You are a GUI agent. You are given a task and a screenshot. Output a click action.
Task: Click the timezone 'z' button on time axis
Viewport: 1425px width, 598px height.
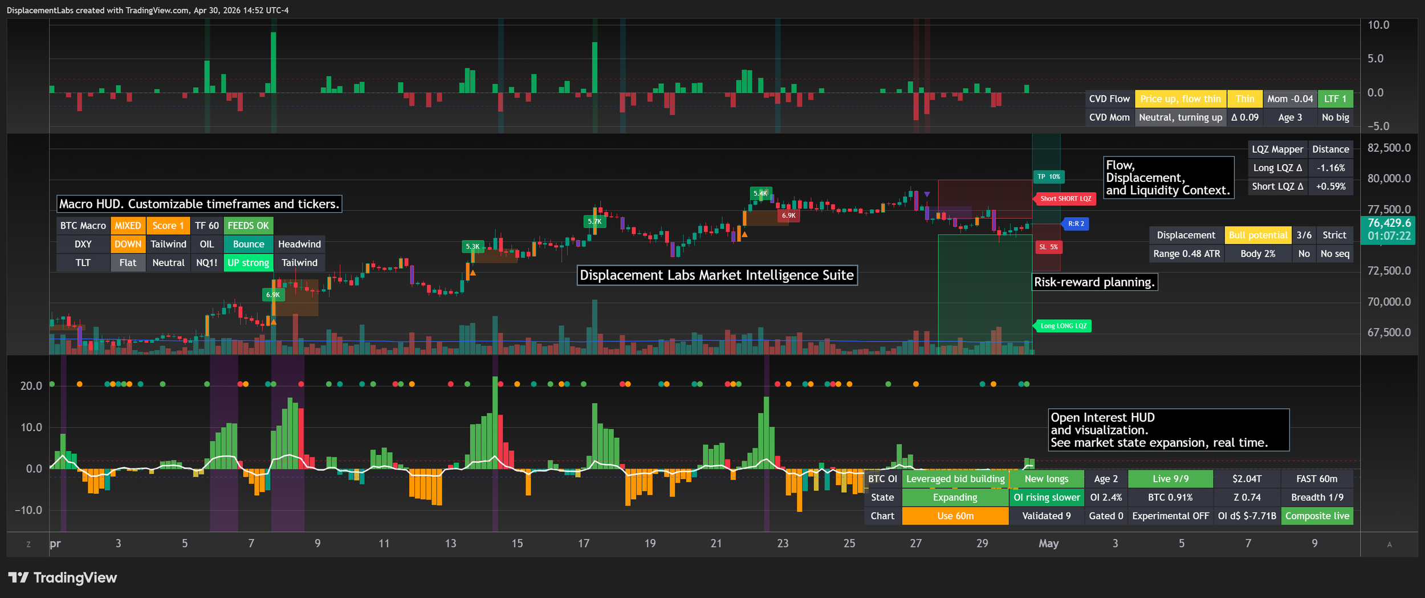28,544
